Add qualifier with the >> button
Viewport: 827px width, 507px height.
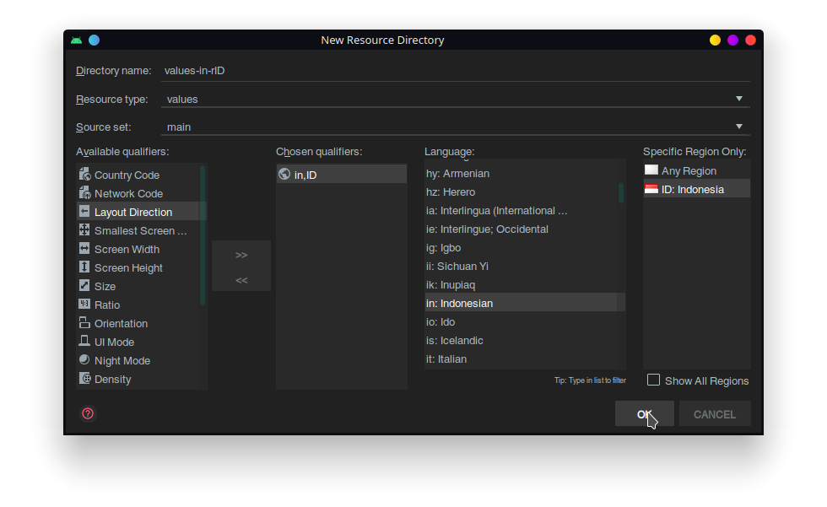[241, 255]
